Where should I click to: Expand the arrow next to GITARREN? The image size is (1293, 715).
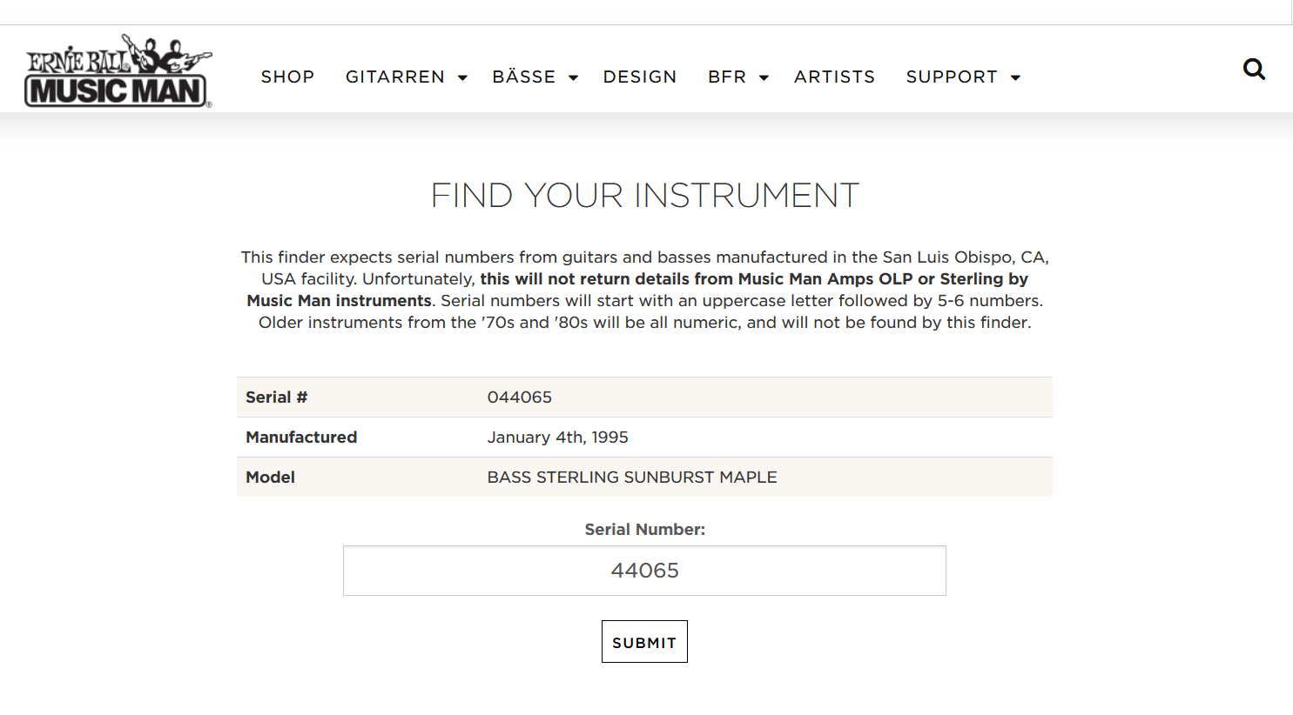click(463, 77)
